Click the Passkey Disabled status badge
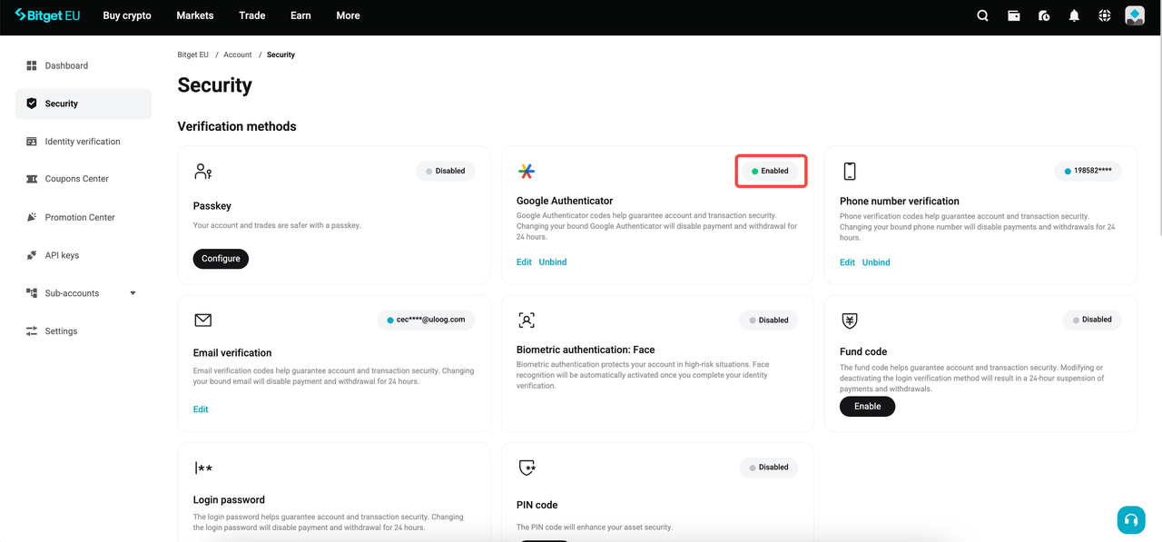1162x542 pixels. point(445,171)
